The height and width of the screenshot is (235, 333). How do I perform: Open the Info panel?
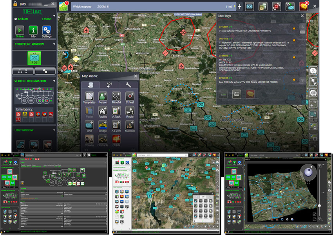click(33, 30)
